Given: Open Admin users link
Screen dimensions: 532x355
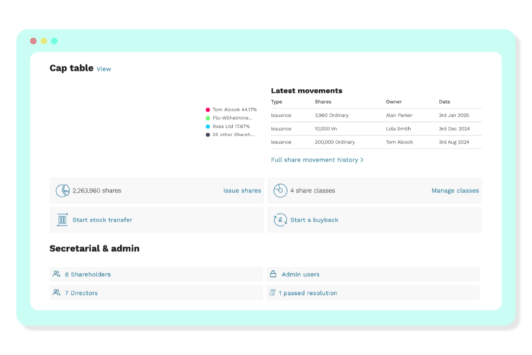Looking at the screenshot, I should 301,274.
